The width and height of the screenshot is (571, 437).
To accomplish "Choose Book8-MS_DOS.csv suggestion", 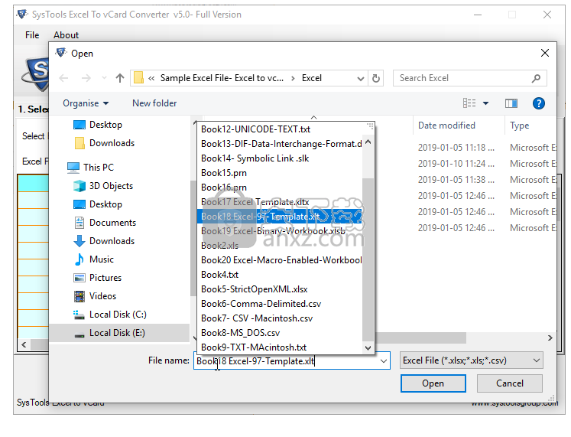I will (280, 333).
